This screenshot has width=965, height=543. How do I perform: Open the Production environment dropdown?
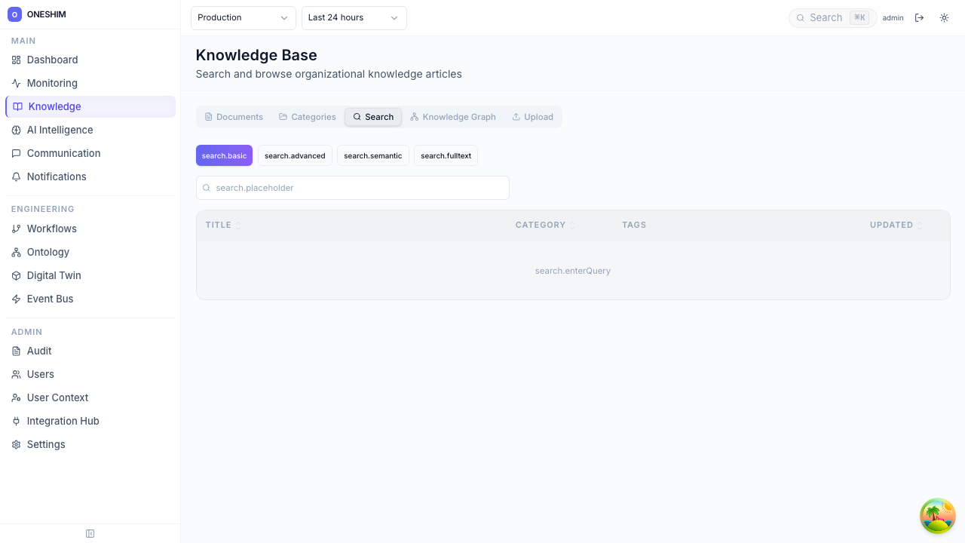[x=243, y=17]
